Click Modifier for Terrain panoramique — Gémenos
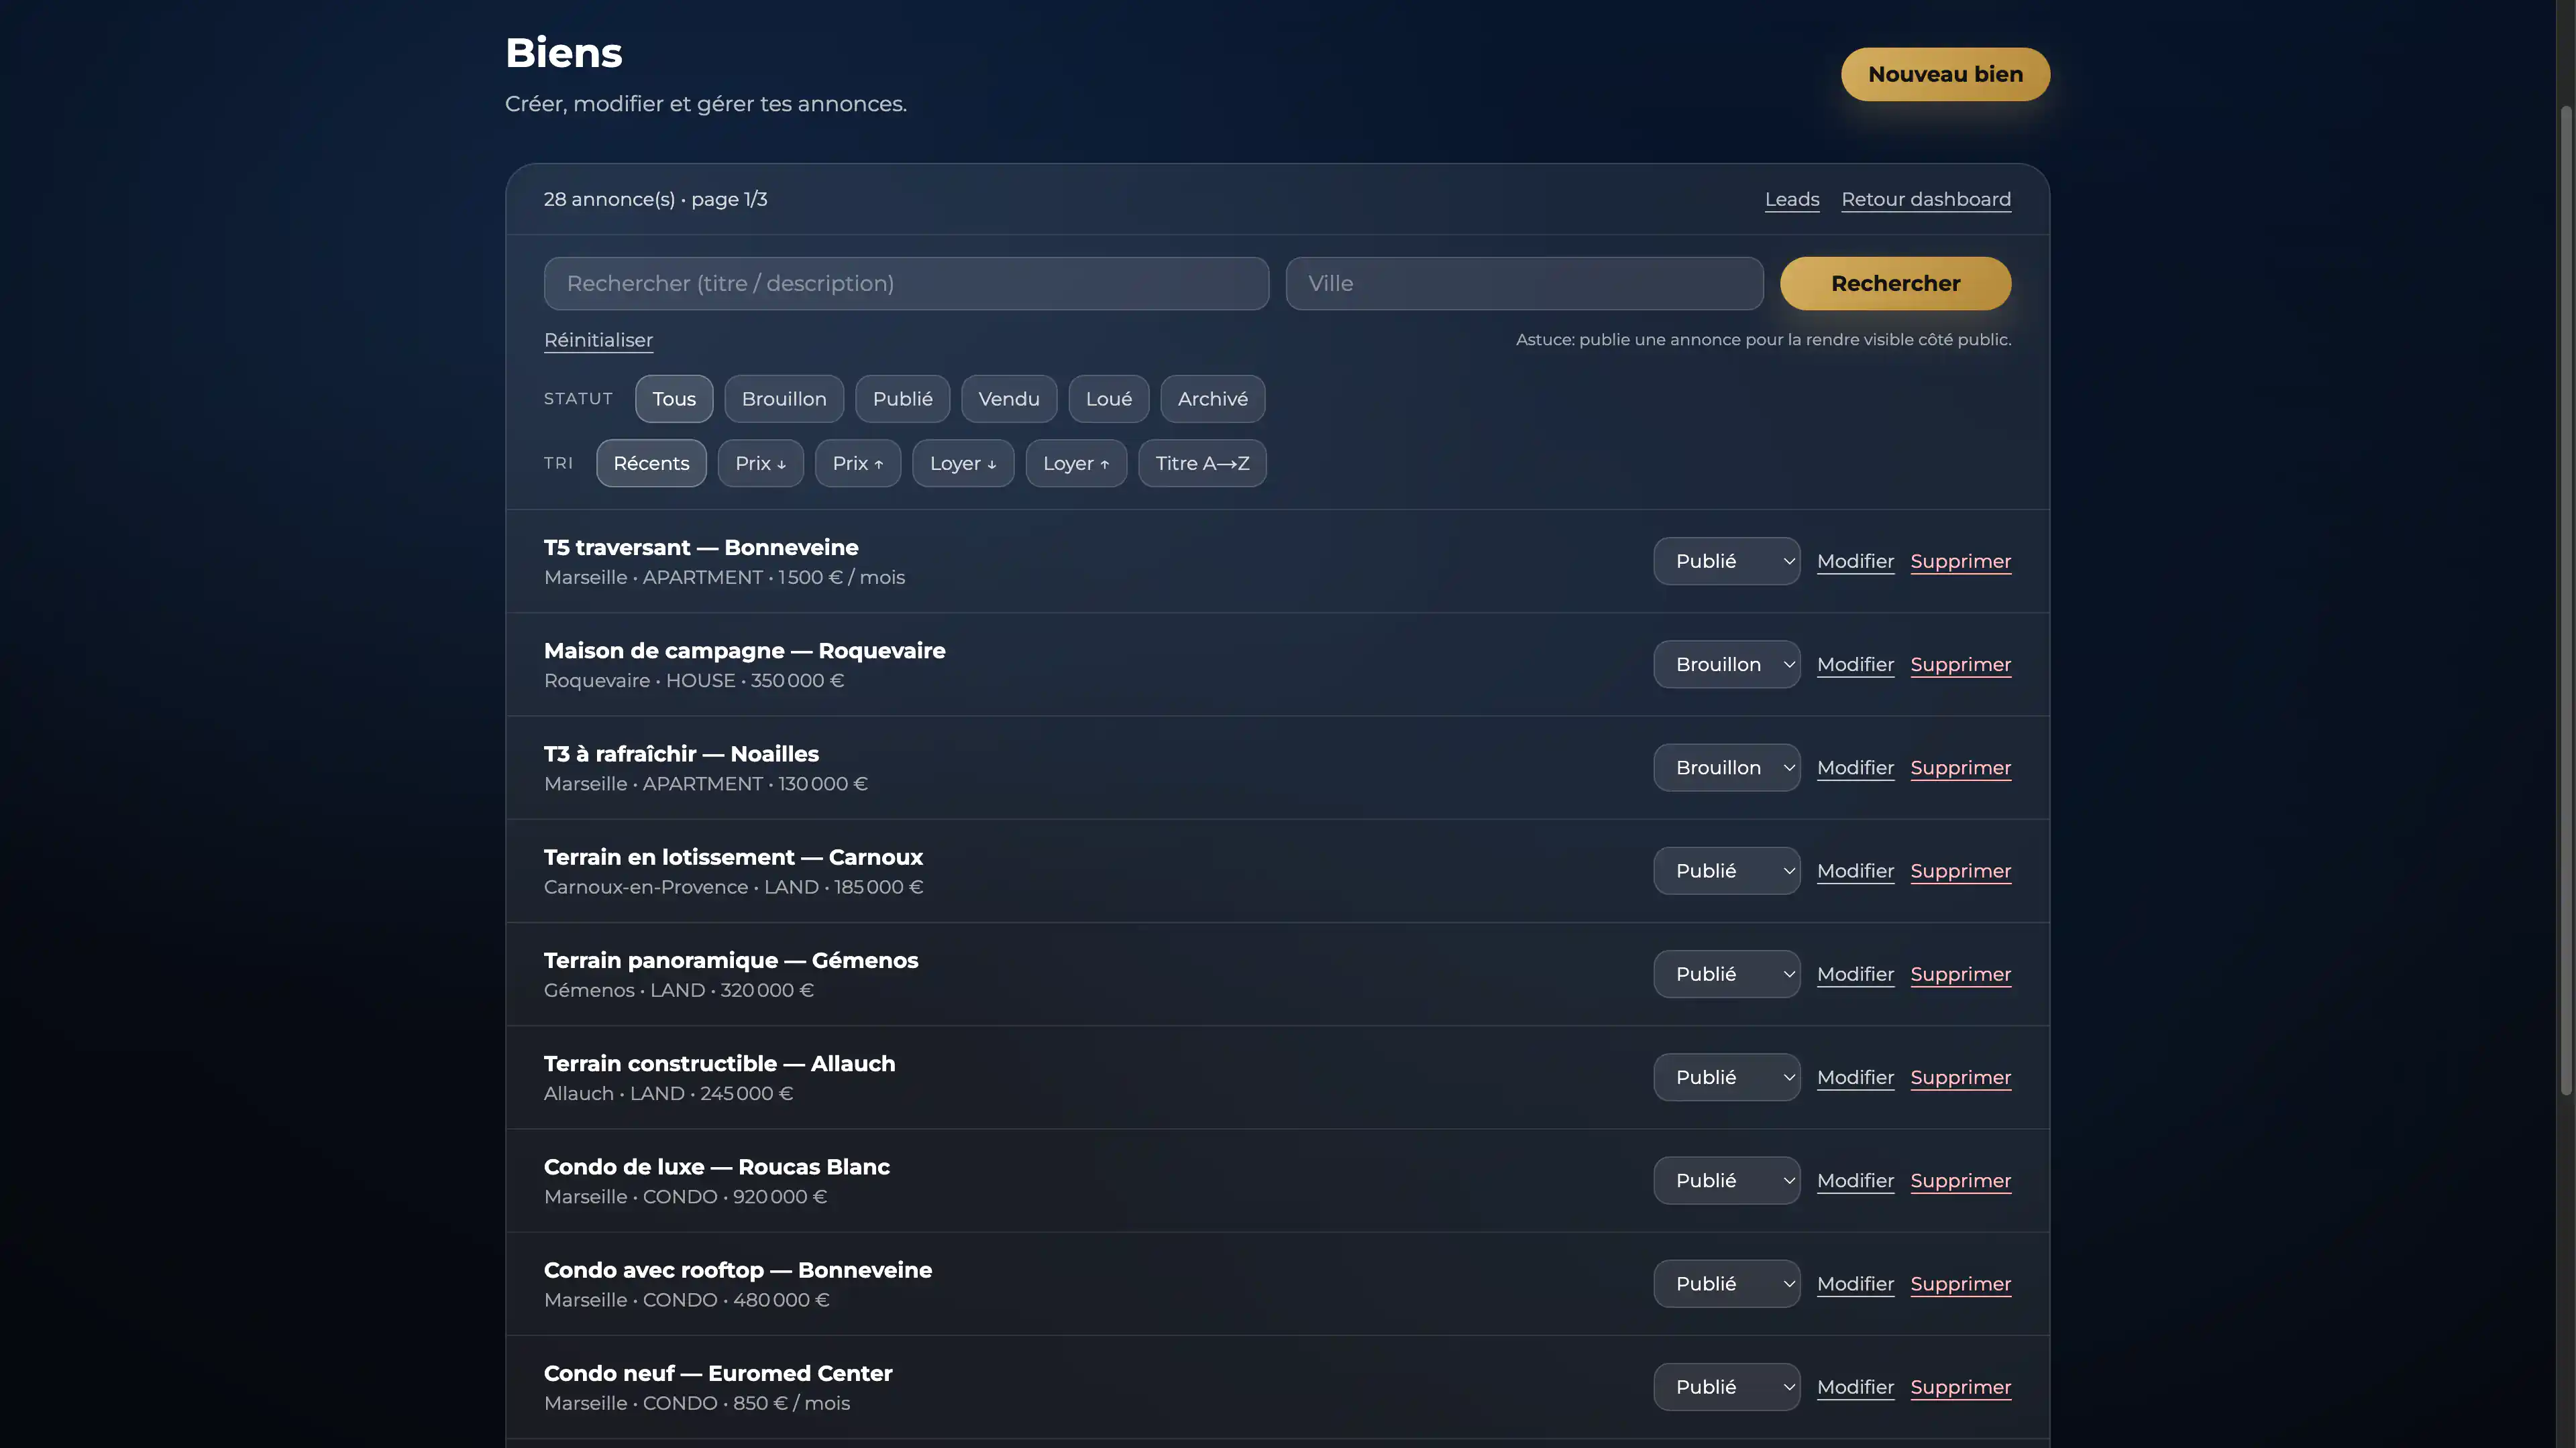The image size is (2576, 1448). coord(1854,973)
